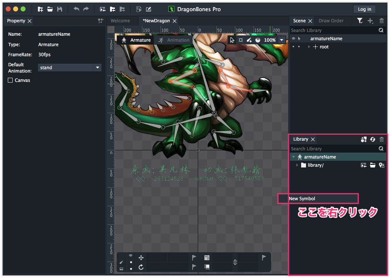Toggle visibility of armatureName in the Scene panel
This screenshot has height=278, width=390.
click(x=293, y=38)
